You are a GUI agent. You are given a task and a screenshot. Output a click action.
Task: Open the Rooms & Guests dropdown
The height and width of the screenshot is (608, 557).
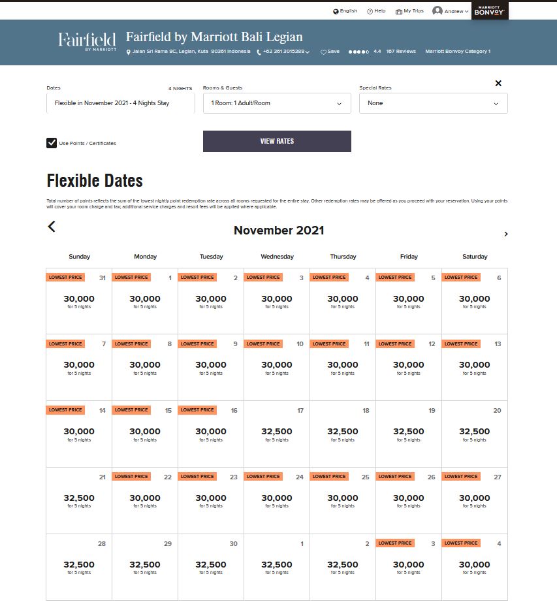tap(277, 103)
